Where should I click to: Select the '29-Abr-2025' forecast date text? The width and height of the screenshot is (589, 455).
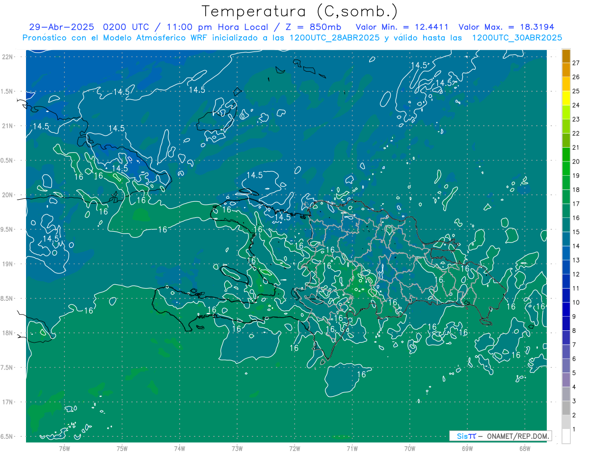coord(62,27)
